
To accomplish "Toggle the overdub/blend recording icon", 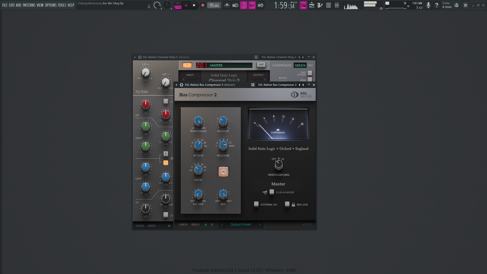I will click(252, 5).
